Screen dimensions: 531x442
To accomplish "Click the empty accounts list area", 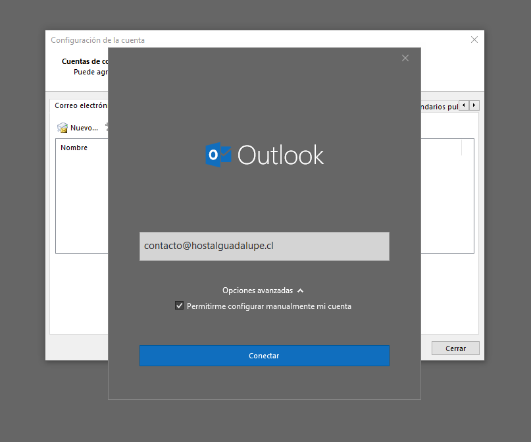I will (81, 204).
